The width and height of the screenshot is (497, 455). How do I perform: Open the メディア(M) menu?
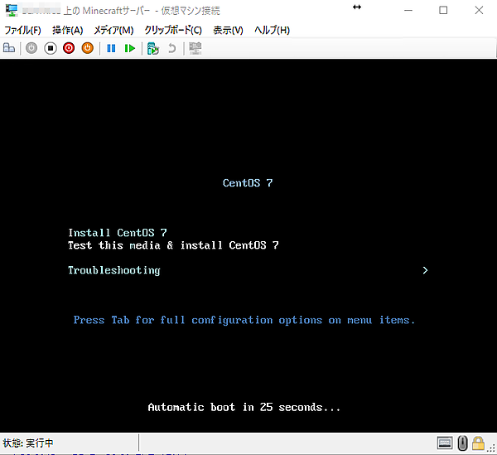click(113, 30)
